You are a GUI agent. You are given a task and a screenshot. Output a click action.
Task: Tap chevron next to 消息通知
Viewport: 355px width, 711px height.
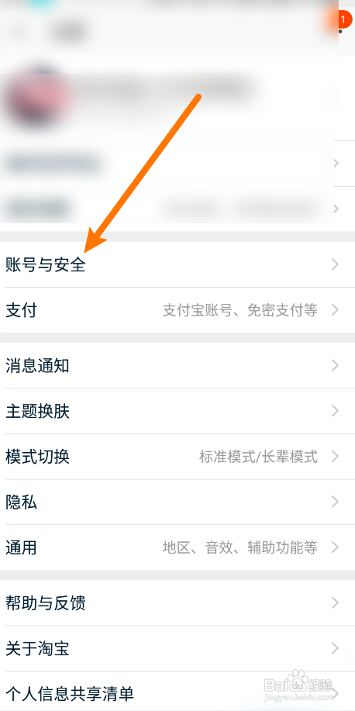tap(335, 365)
